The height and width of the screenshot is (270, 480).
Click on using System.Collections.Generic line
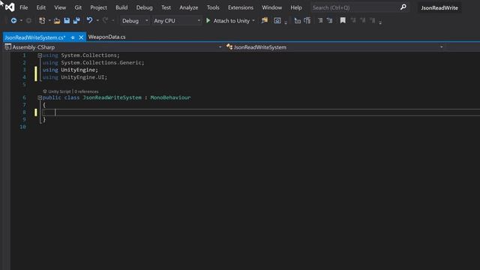[x=93, y=63]
